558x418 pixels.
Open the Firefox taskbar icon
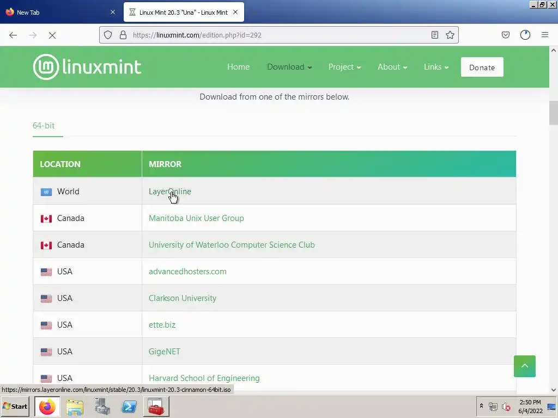(x=47, y=407)
